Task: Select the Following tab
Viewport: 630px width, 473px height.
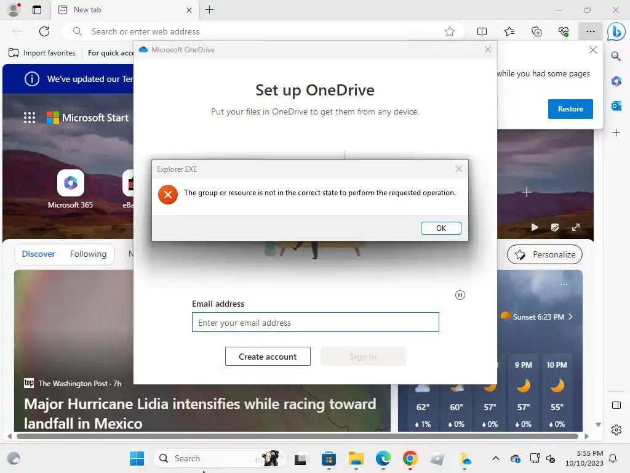Action: (88, 254)
